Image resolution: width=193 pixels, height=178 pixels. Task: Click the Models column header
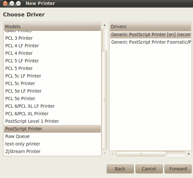click(x=52, y=27)
